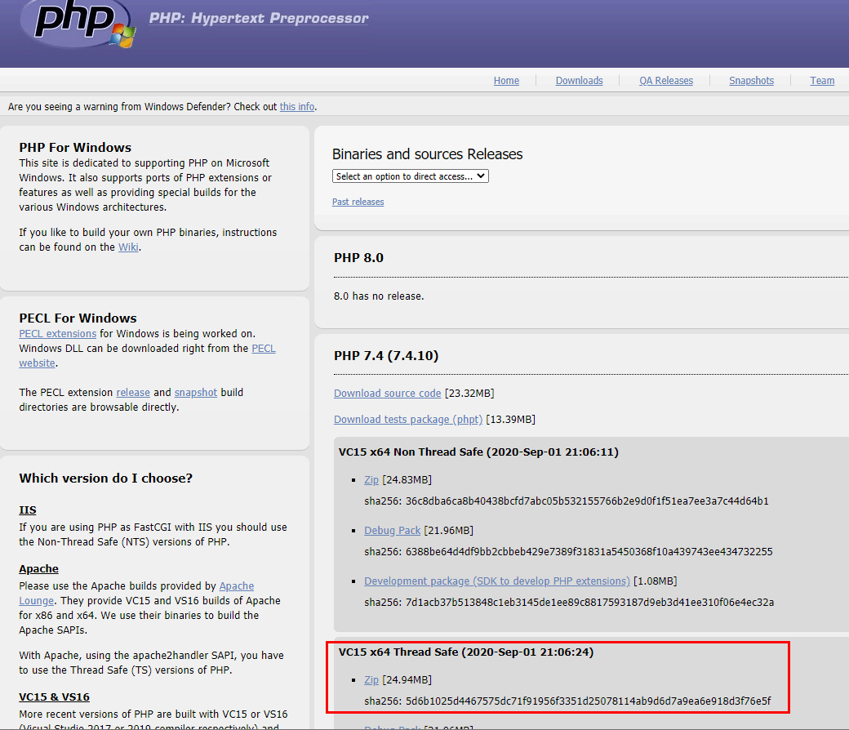The height and width of the screenshot is (730, 849).
Task: Open the PECL extensions link
Action: click(57, 334)
